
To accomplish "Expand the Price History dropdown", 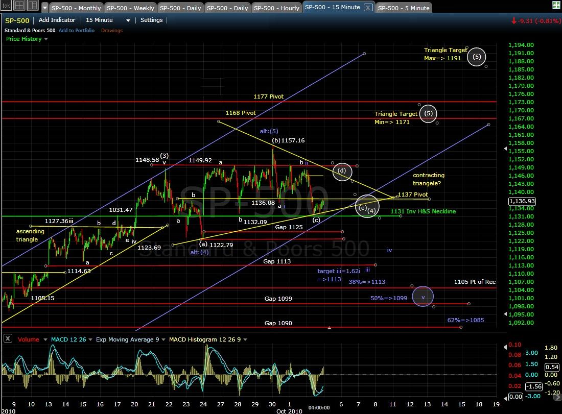I will point(46,39).
